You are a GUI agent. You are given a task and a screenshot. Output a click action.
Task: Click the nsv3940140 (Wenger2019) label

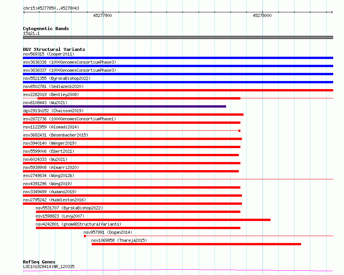point(50,143)
